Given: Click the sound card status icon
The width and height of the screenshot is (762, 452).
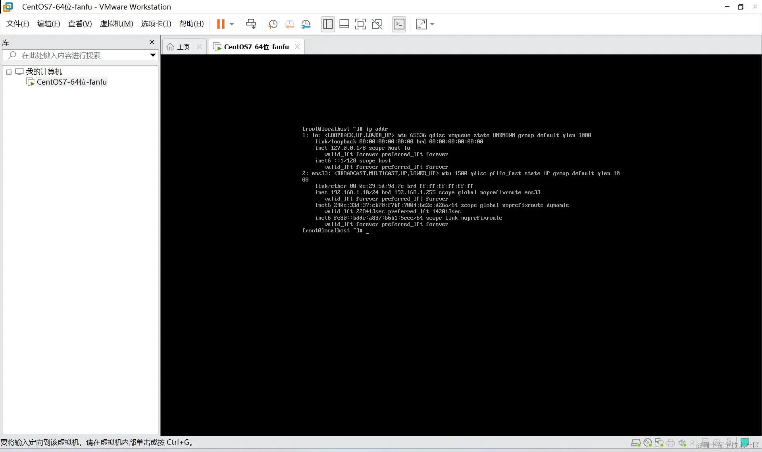Looking at the screenshot, I should tap(682, 443).
